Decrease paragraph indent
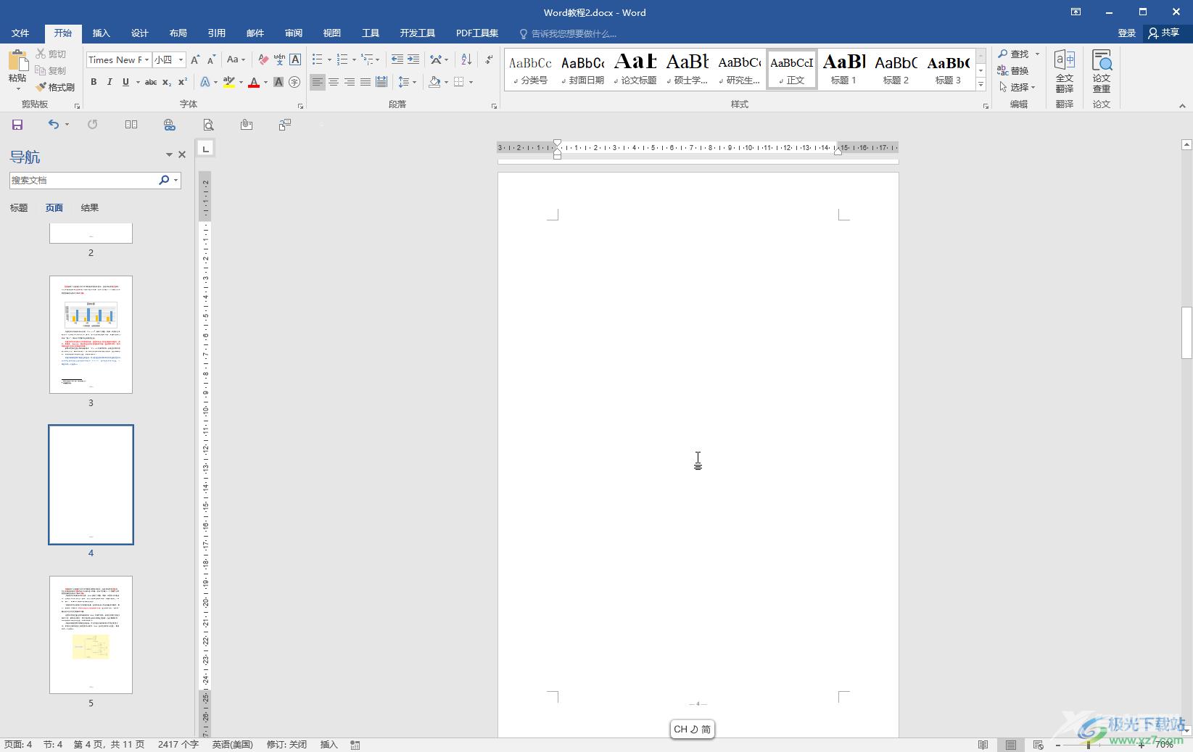Screen dimensions: 1193x752 (397, 59)
